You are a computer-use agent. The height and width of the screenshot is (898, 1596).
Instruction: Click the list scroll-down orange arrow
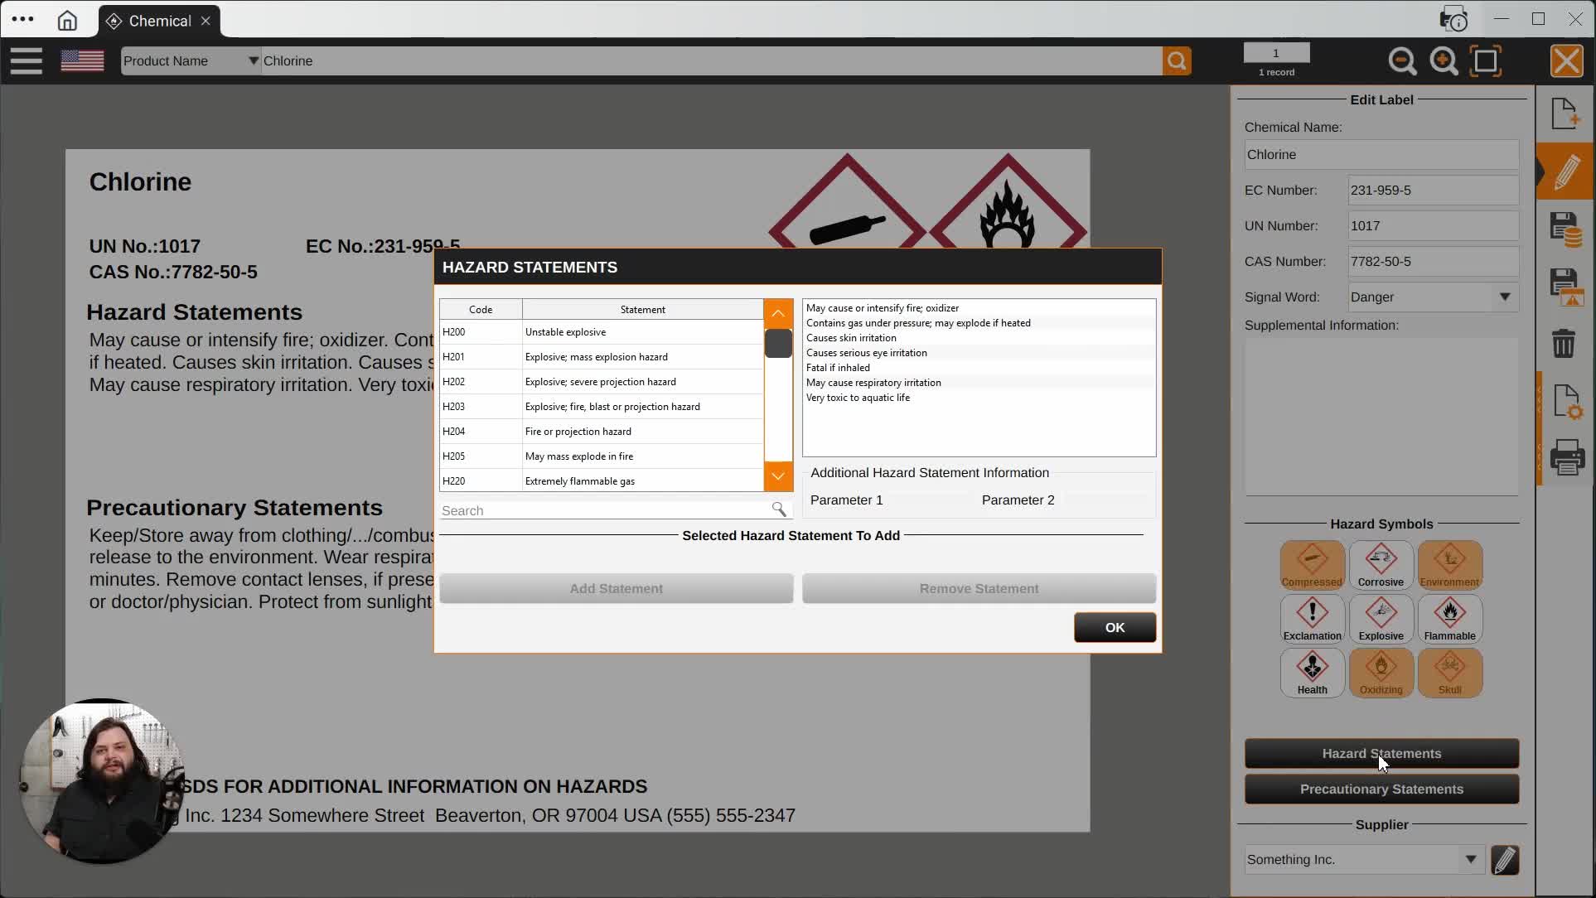pyautogui.click(x=778, y=476)
